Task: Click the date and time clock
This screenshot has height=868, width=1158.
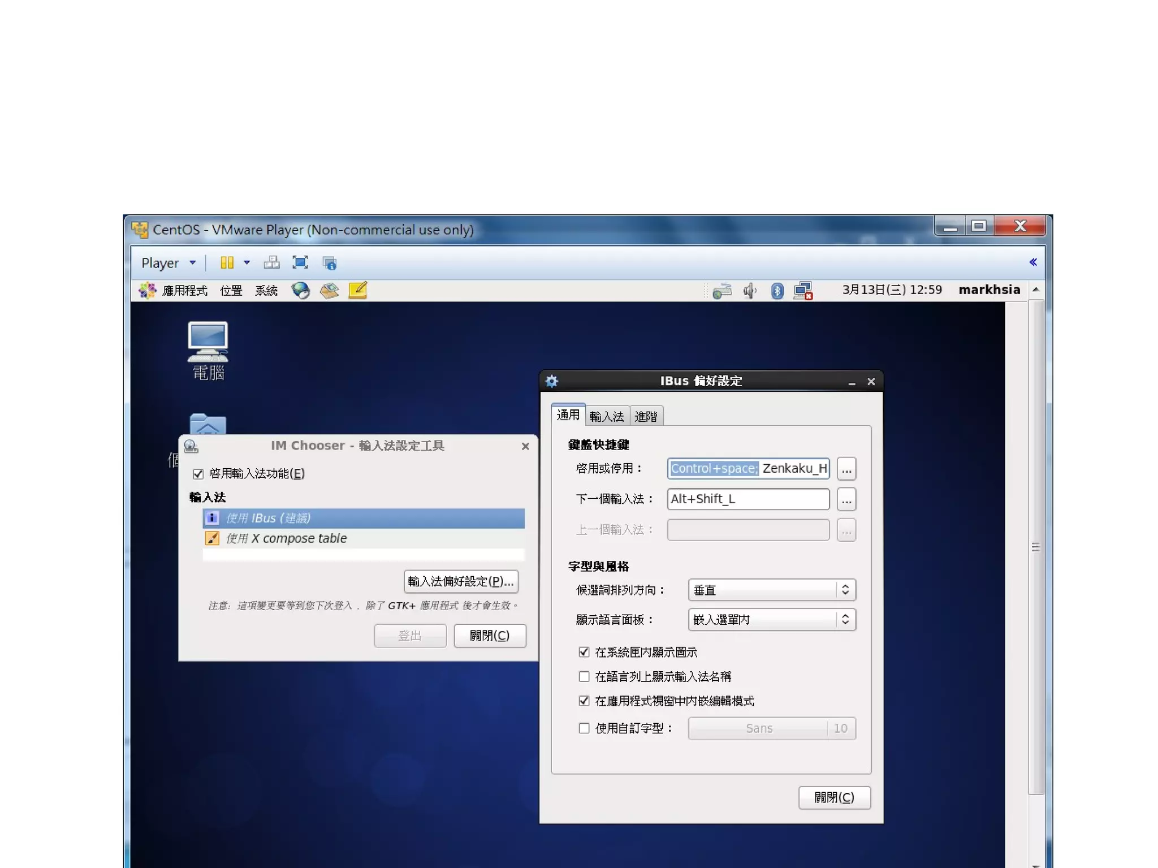Action: 892,290
